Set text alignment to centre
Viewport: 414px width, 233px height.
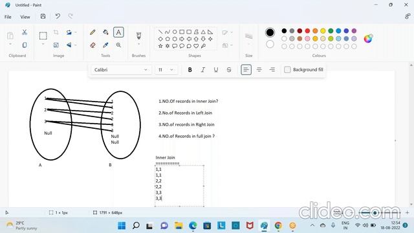pyautogui.click(x=259, y=70)
